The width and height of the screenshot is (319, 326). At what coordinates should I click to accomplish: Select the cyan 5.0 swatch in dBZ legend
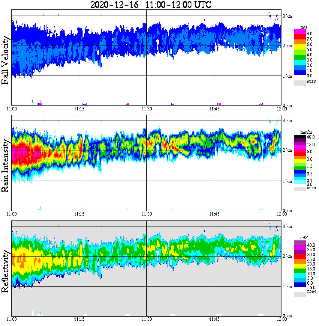point(300,275)
